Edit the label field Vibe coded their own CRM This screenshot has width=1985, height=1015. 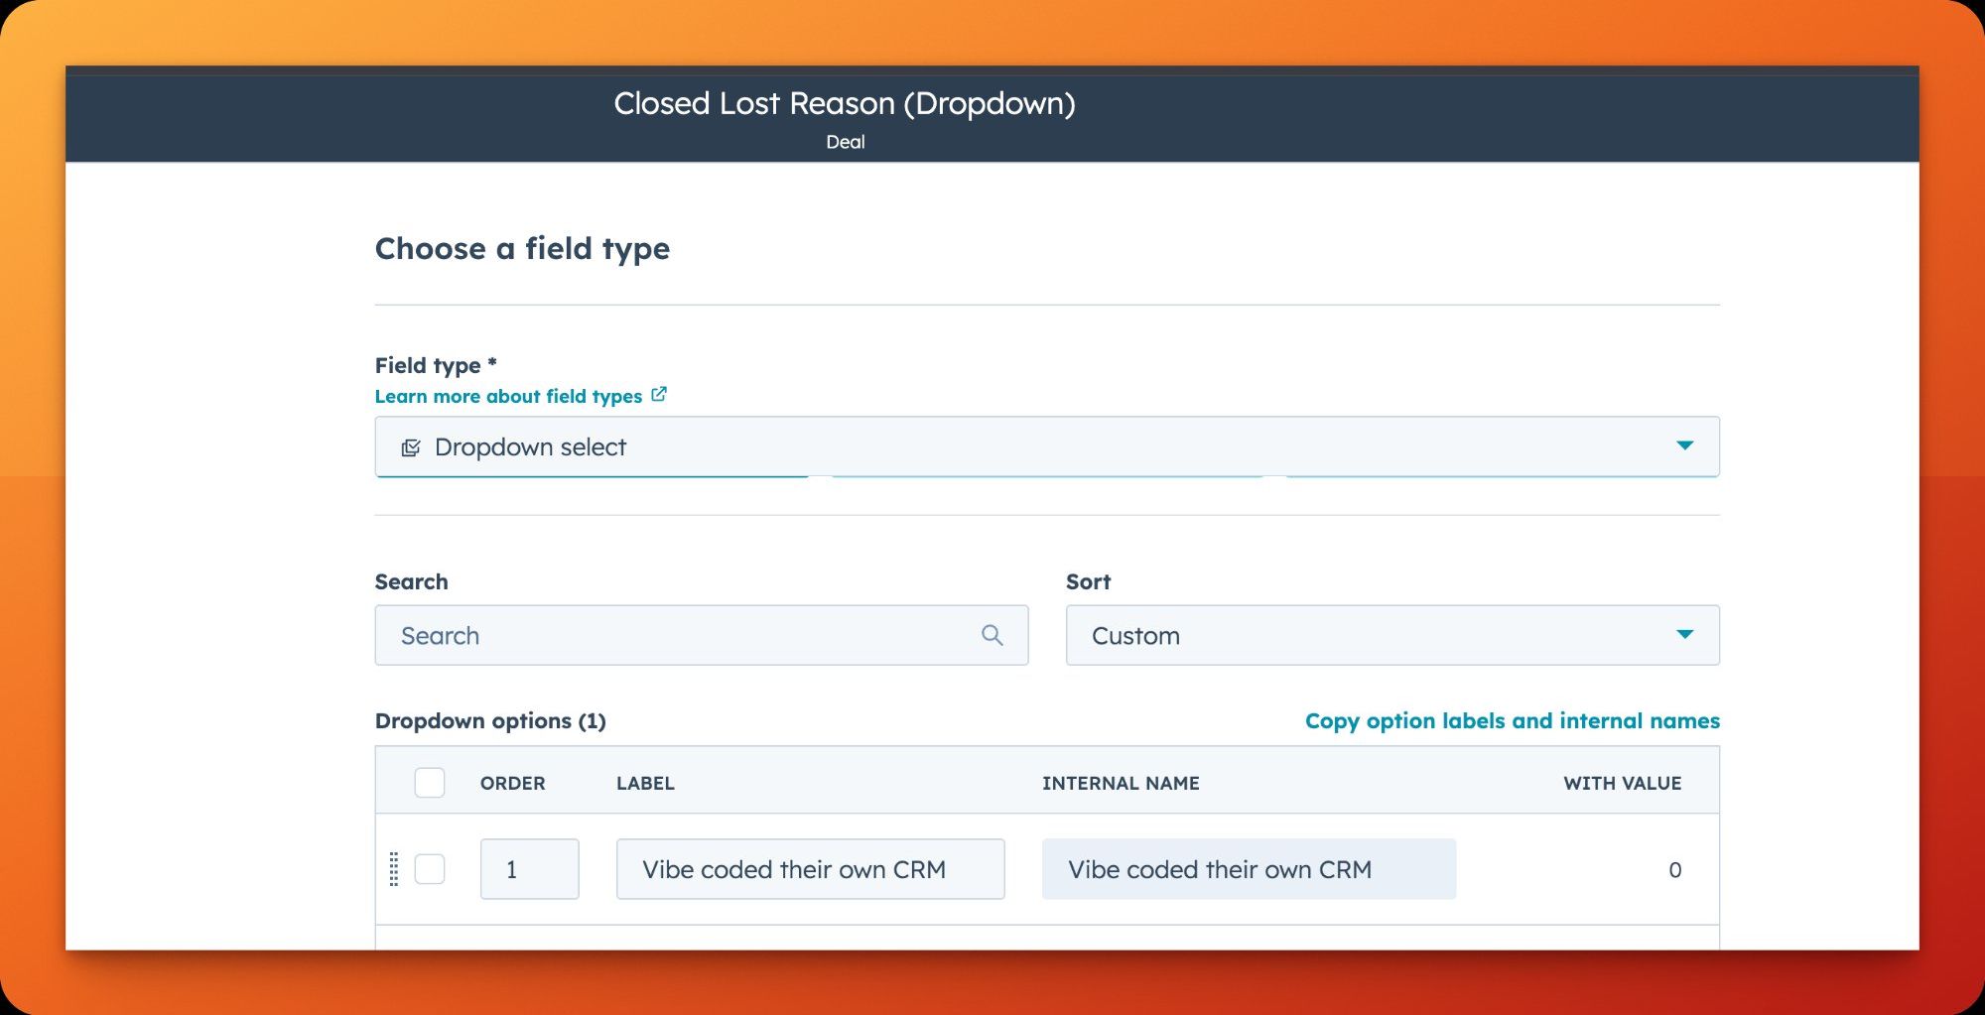click(809, 869)
